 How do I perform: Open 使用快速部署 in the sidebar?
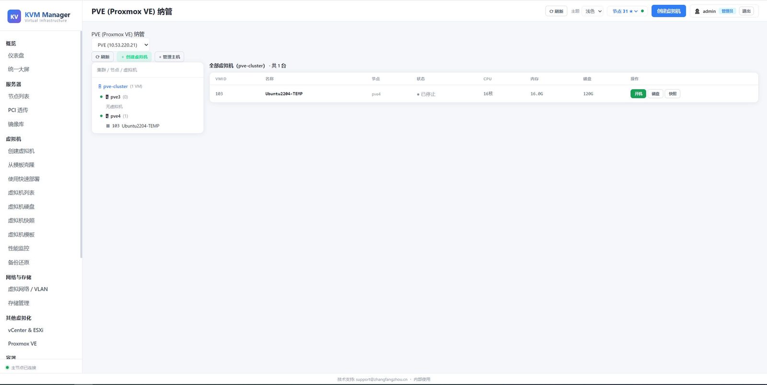(x=24, y=179)
